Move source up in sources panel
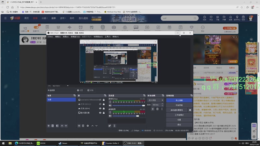Viewport: 260px width, 146px height. tap(92, 126)
